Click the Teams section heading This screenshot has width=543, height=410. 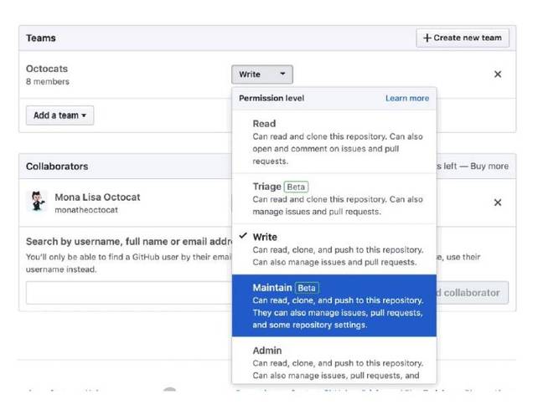pyautogui.click(x=41, y=38)
